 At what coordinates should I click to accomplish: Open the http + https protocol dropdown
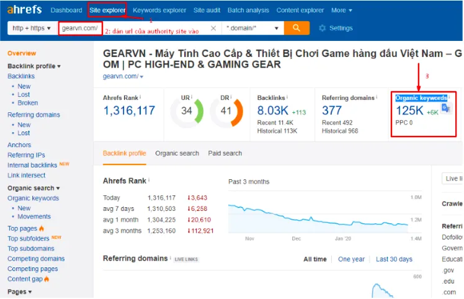31,29
